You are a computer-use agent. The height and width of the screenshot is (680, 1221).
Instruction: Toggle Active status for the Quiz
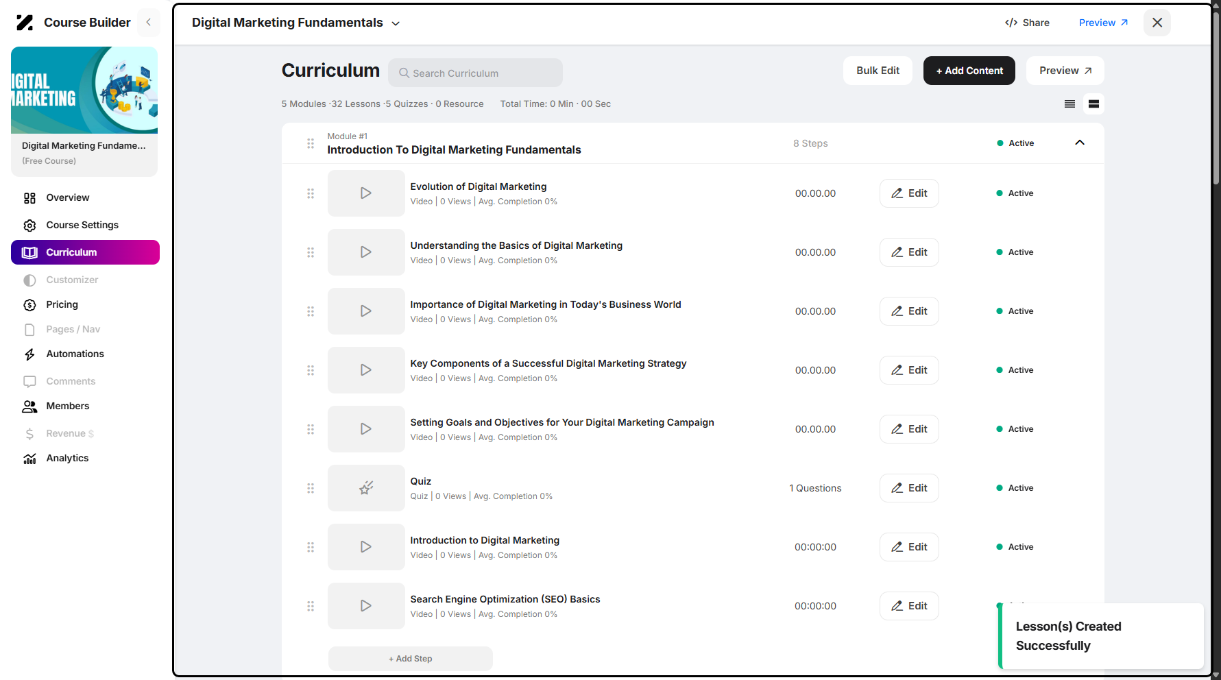point(1015,488)
